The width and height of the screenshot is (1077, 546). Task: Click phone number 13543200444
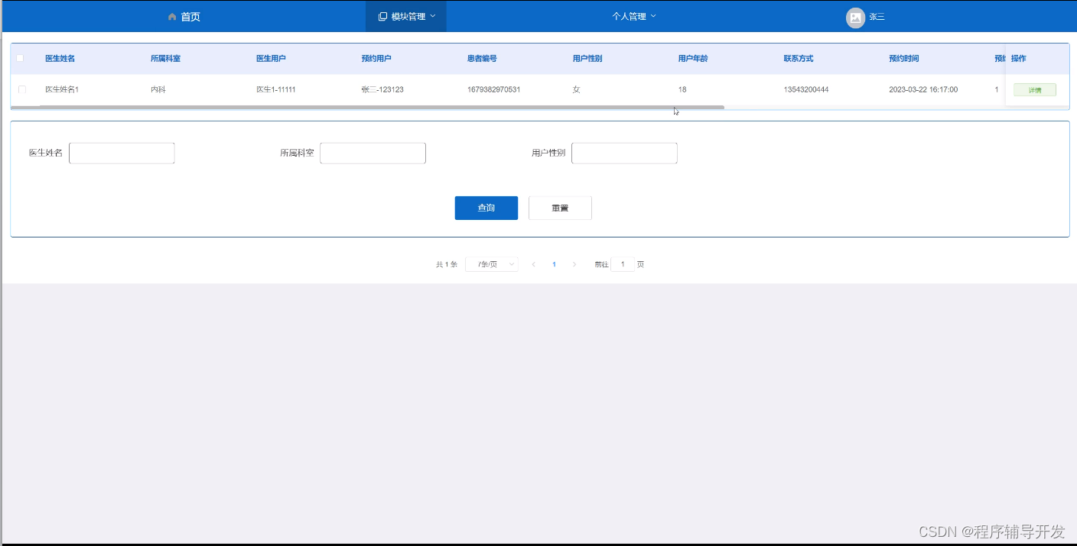[x=806, y=89]
